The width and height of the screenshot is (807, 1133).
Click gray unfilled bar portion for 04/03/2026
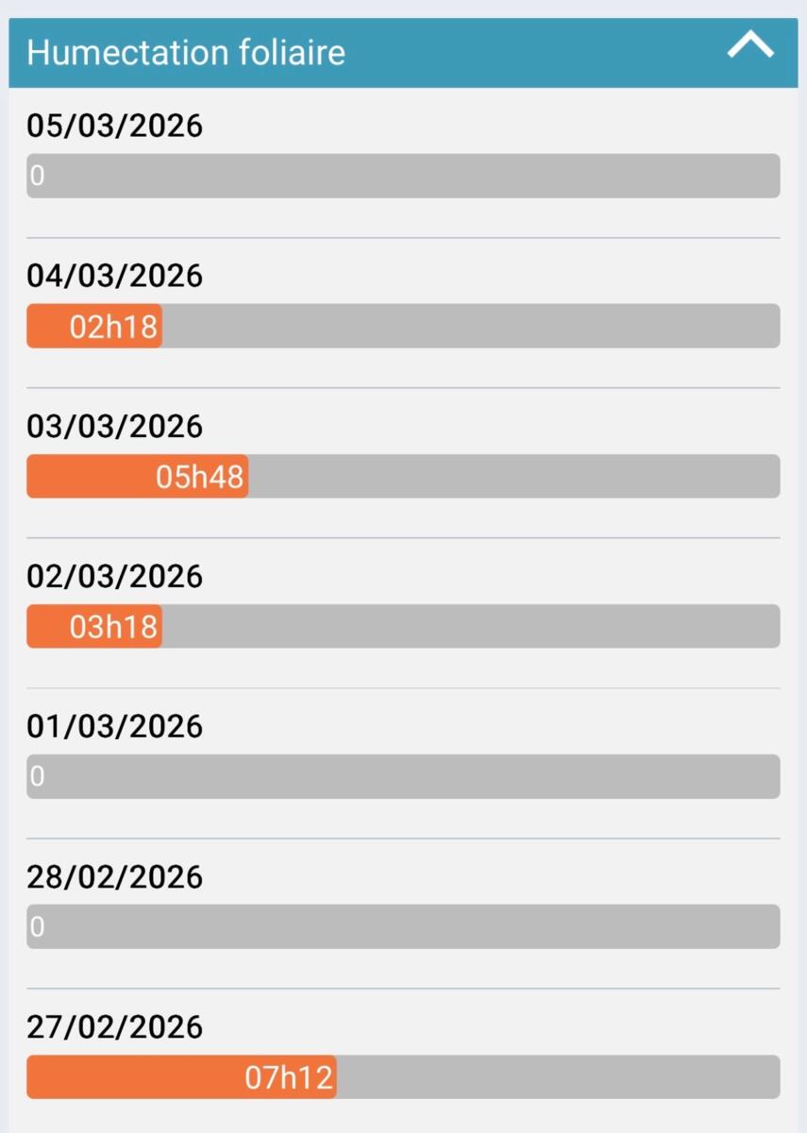[470, 326]
